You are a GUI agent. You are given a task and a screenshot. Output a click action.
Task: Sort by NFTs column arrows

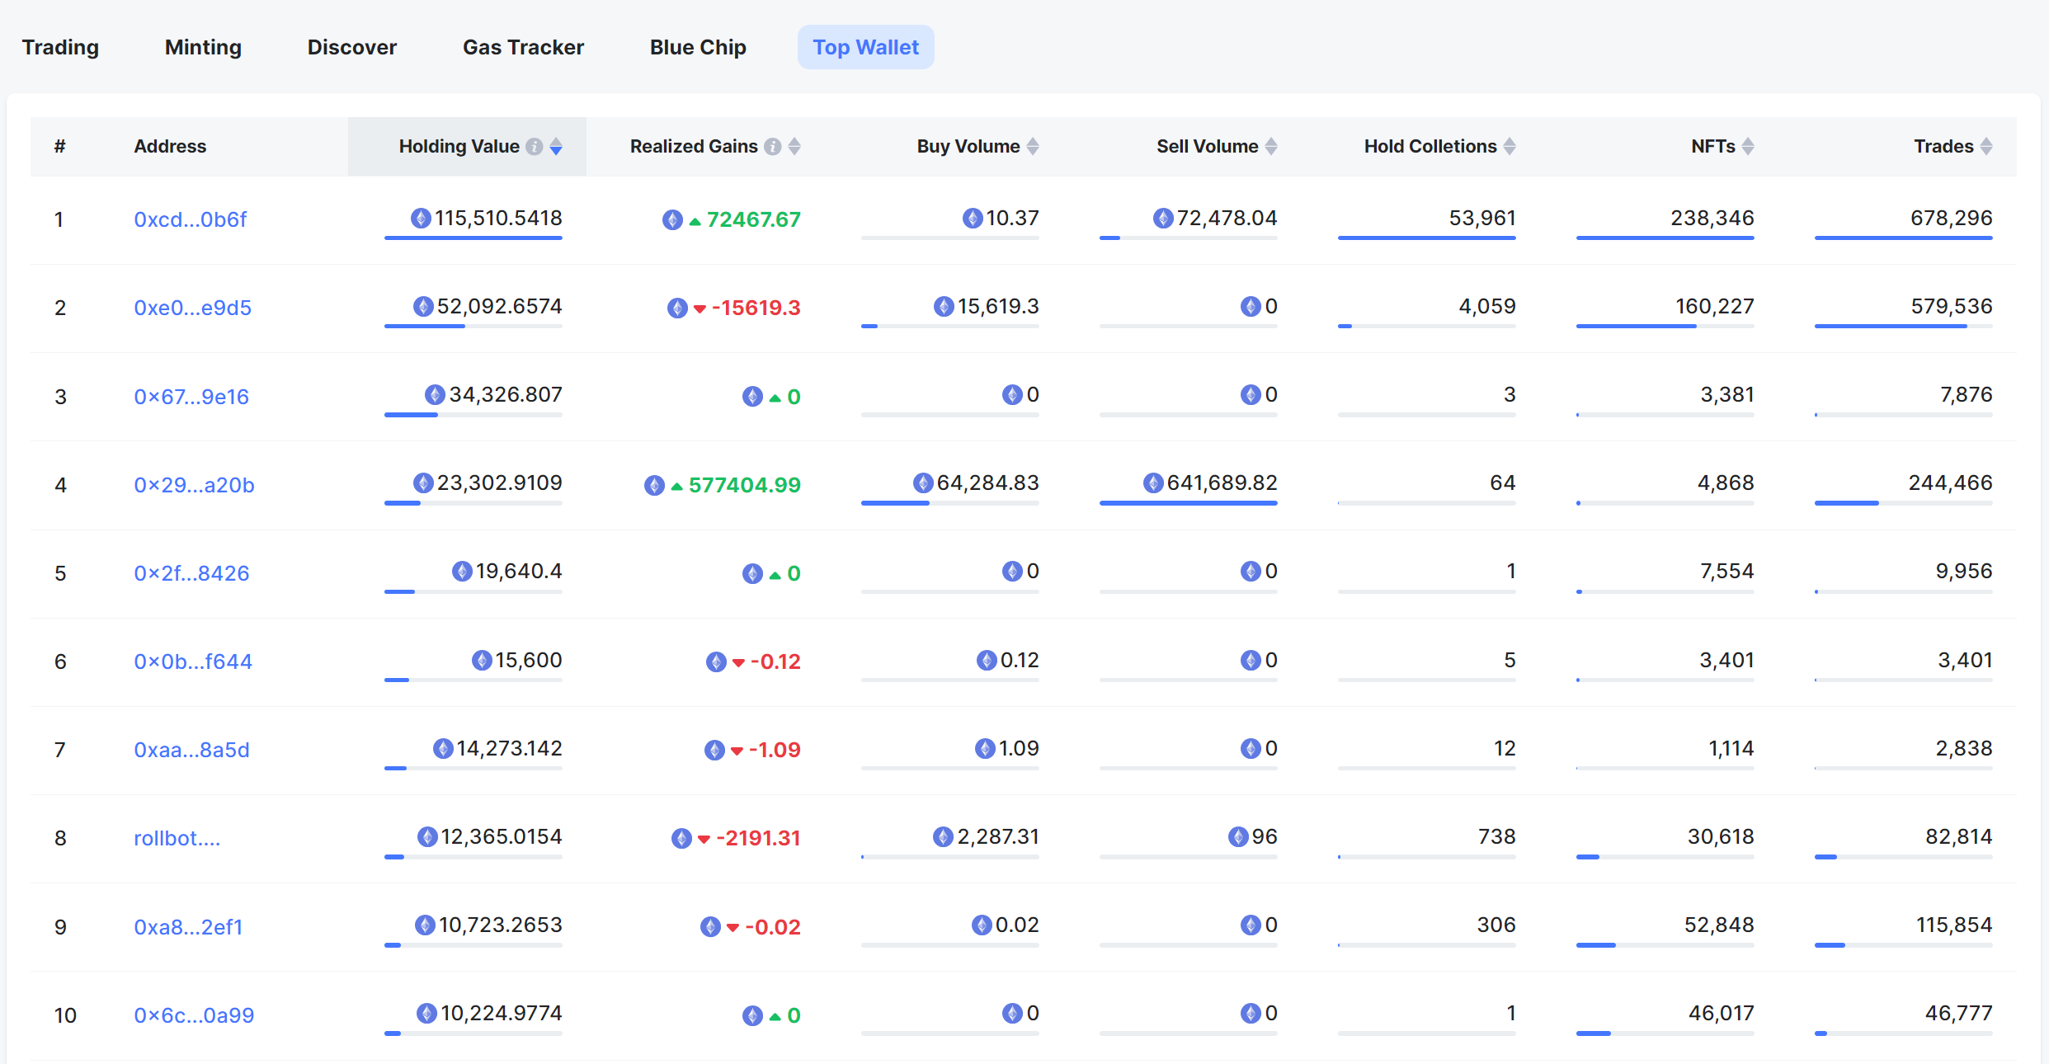coord(1748,147)
